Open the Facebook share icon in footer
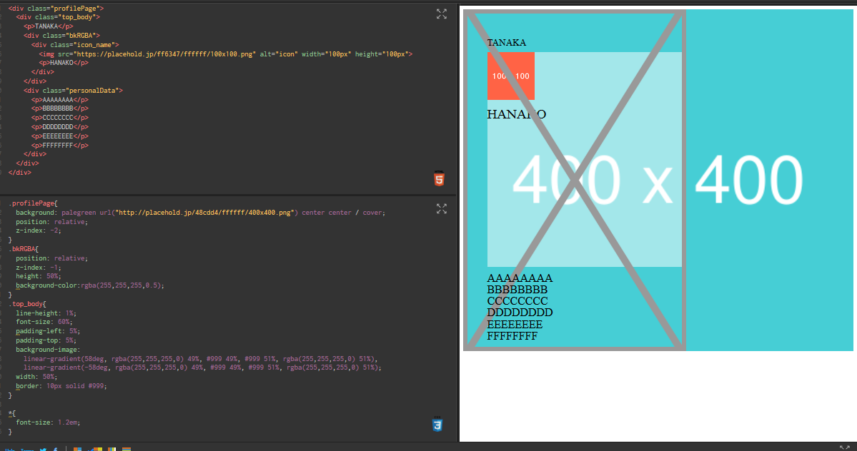The image size is (857, 451). (55, 450)
